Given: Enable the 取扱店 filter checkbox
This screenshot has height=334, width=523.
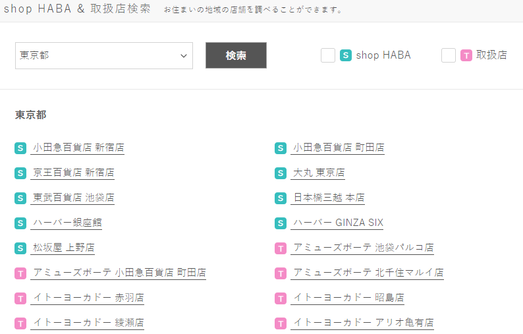Looking at the screenshot, I should tap(449, 55).
